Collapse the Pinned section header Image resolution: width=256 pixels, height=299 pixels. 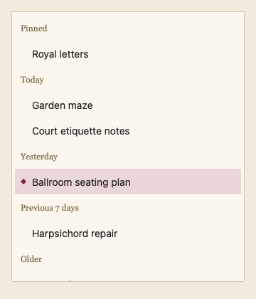[34, 28]
